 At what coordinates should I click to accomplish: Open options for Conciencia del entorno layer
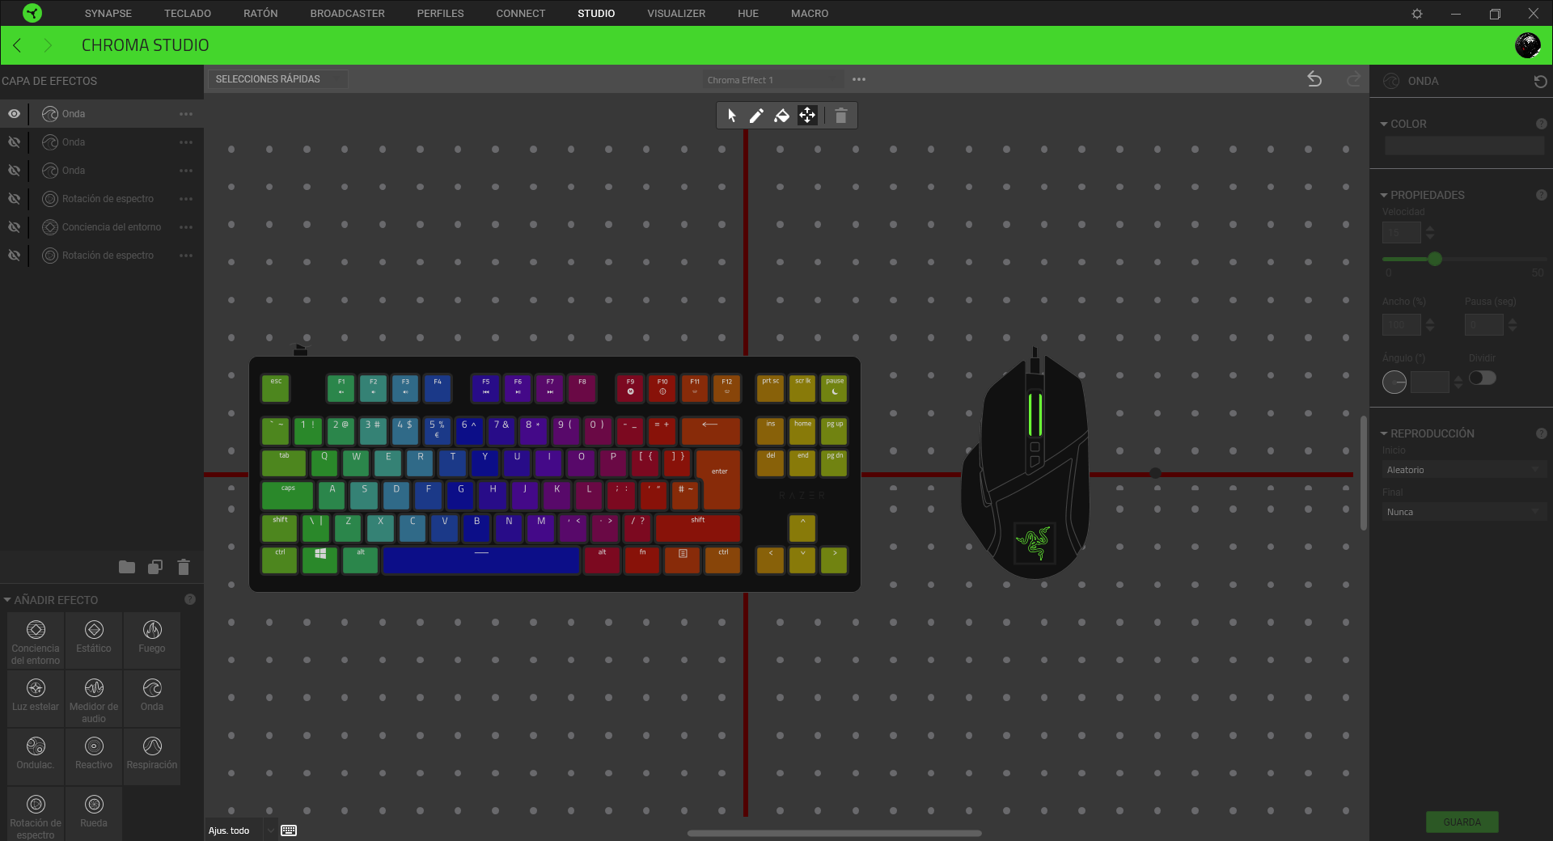coord(186,227)
